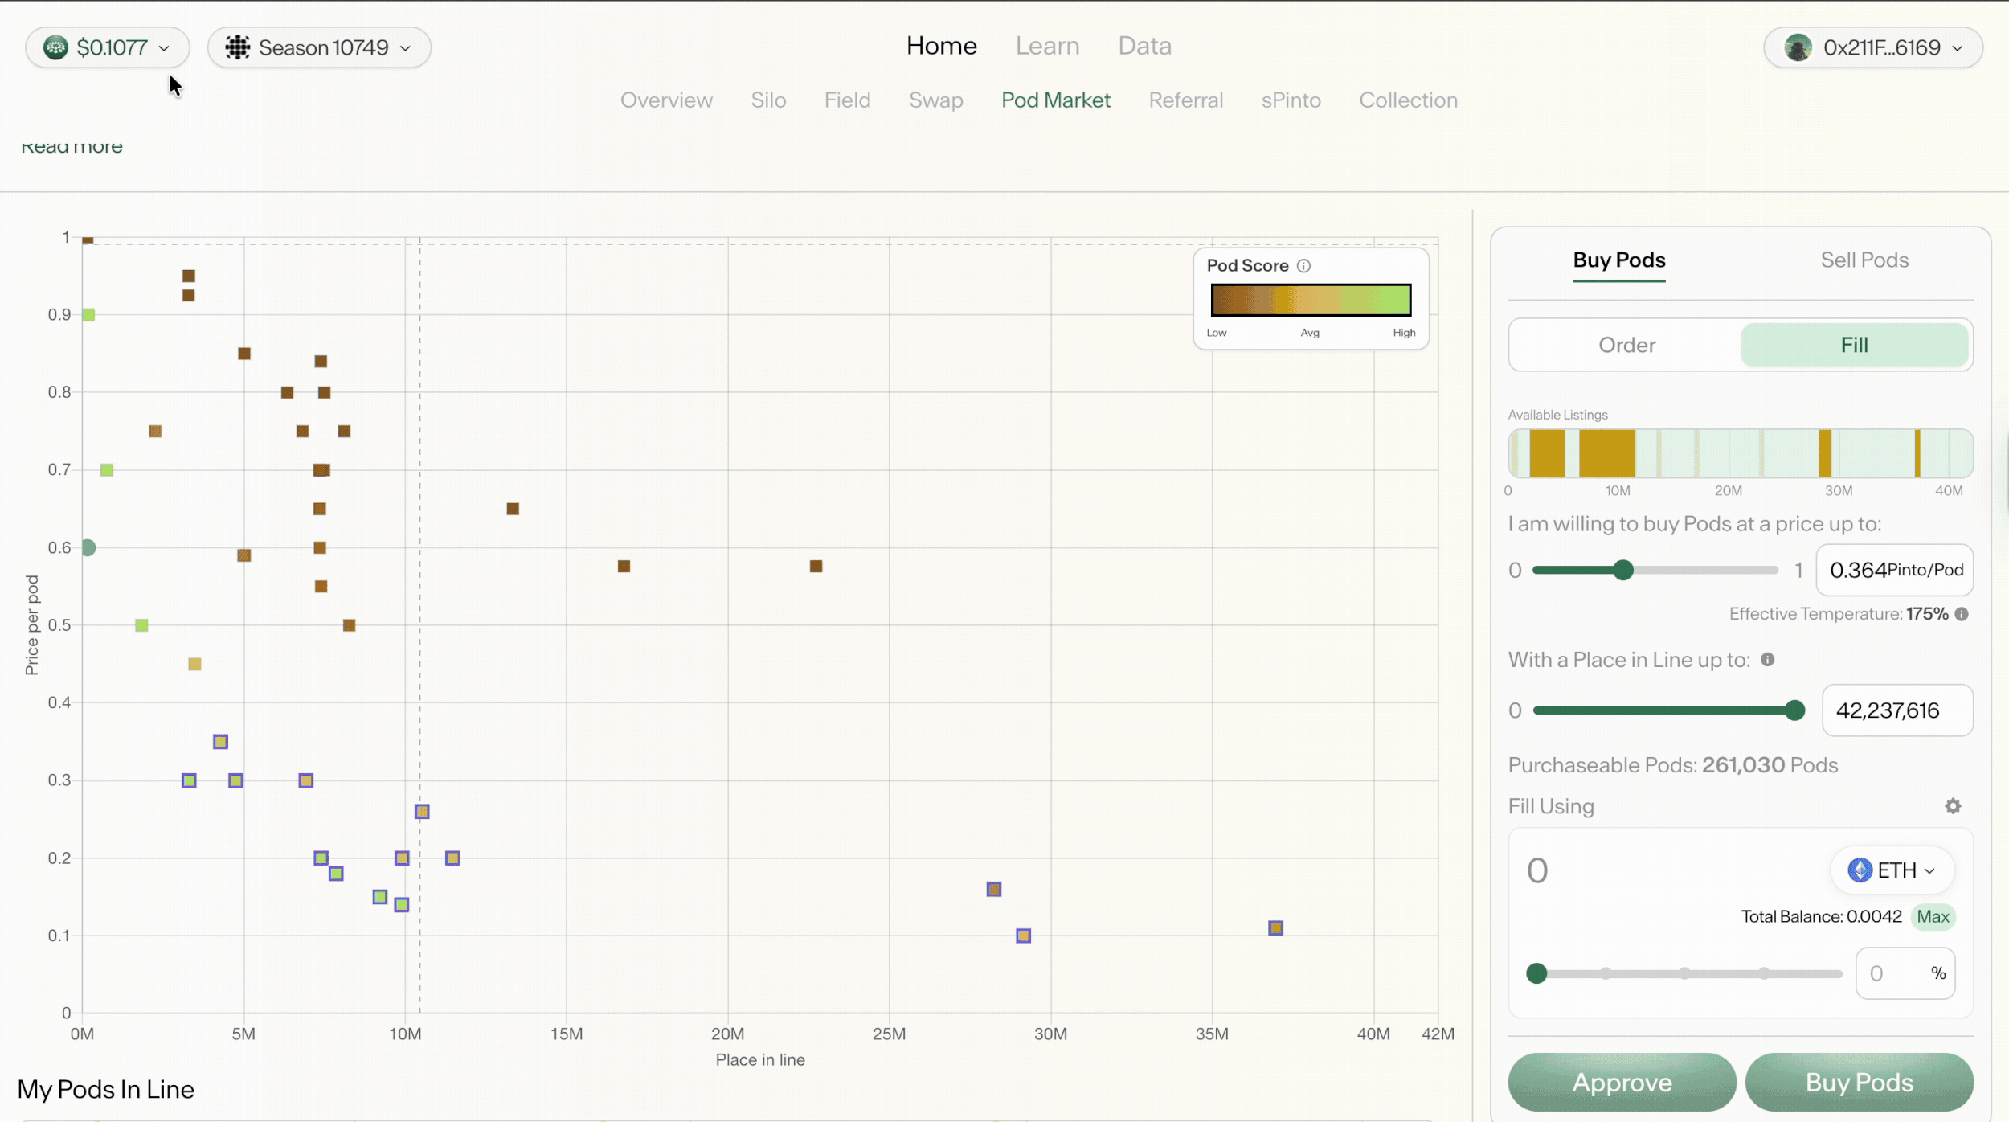Go to the Data menu
Screen dimensions: 2009x1122
click(1144, 46)
